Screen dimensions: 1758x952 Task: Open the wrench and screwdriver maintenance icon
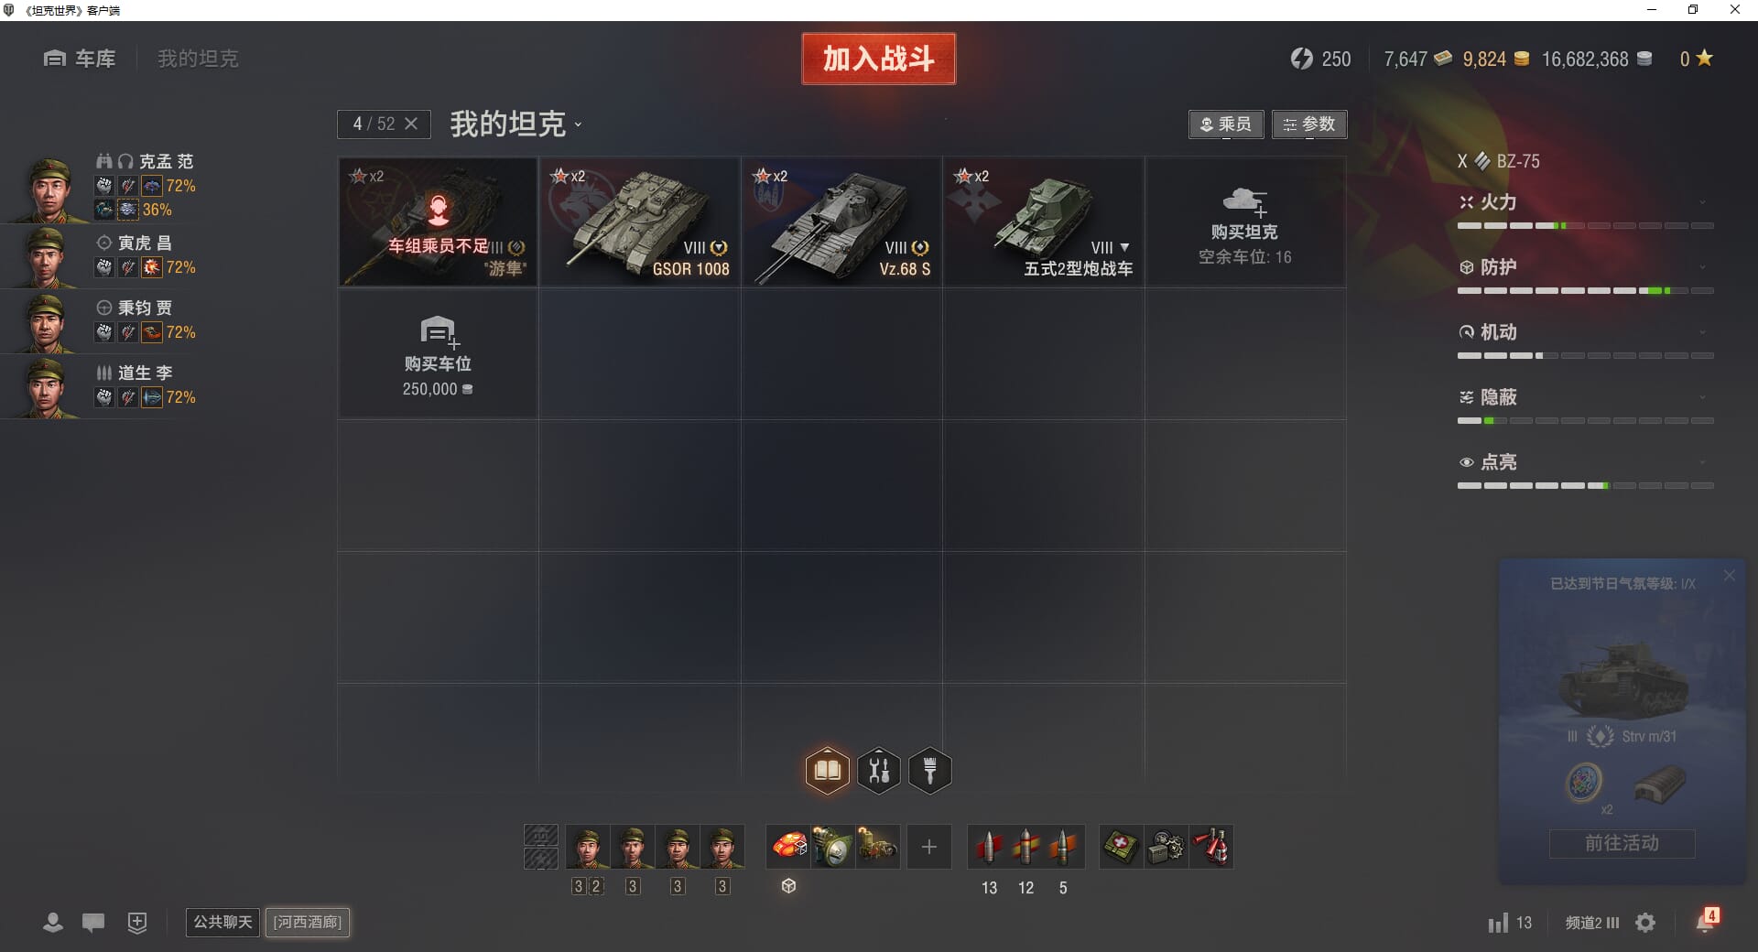tap(879, 771)
